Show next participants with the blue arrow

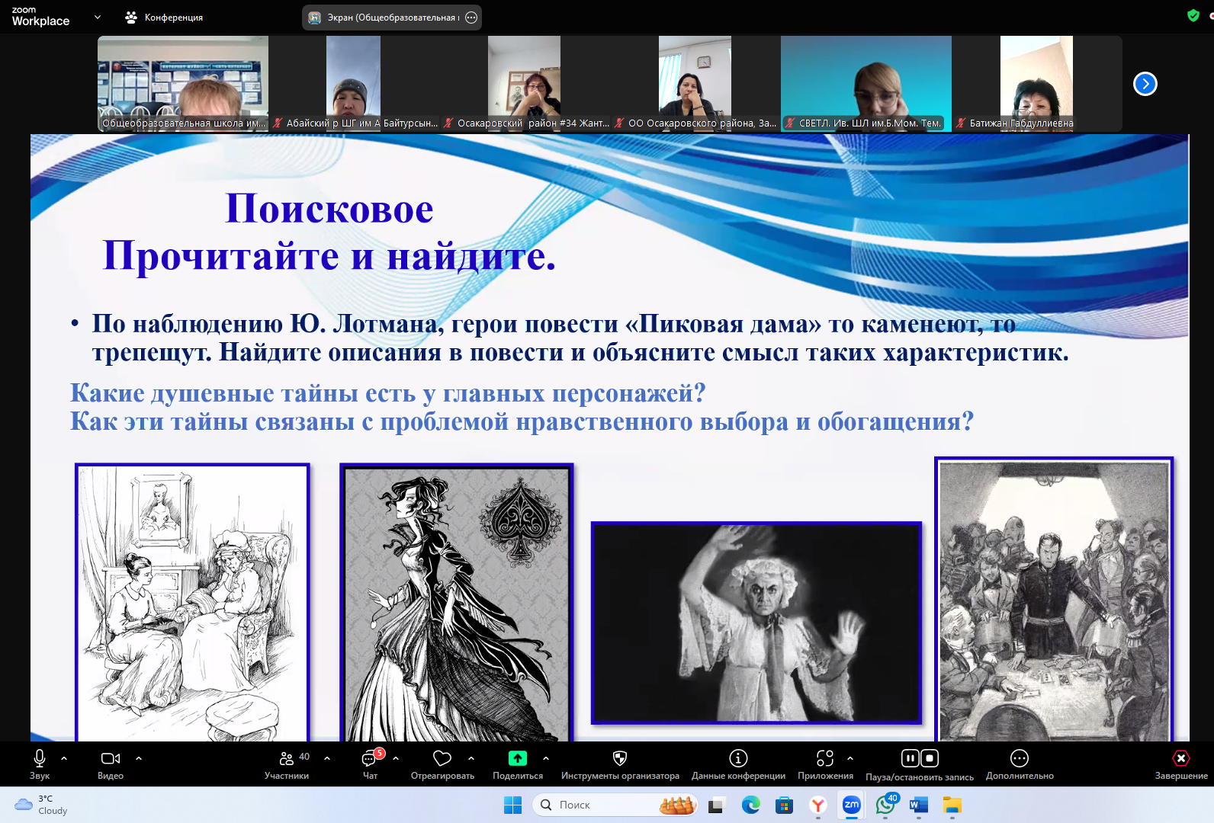(x=1145, y=84)
